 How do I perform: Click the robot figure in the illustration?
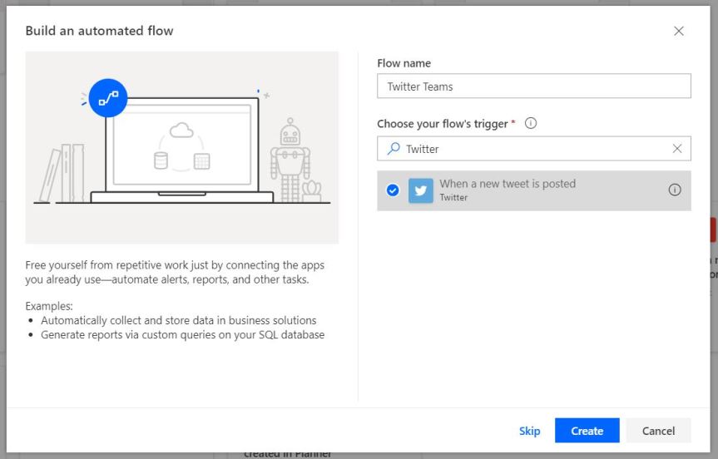[x=290, y=160]
